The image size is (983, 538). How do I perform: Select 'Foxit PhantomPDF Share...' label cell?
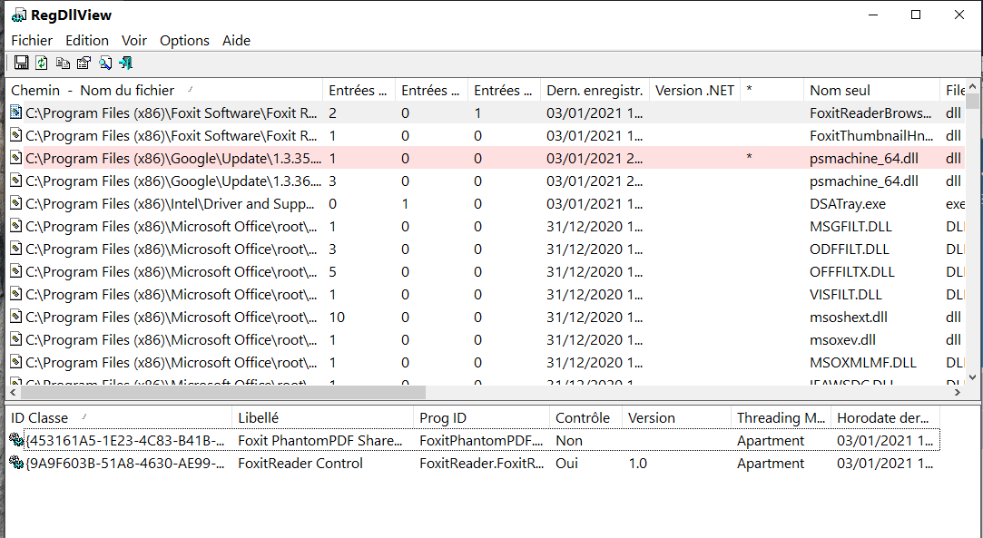click(x=319, y=440)
